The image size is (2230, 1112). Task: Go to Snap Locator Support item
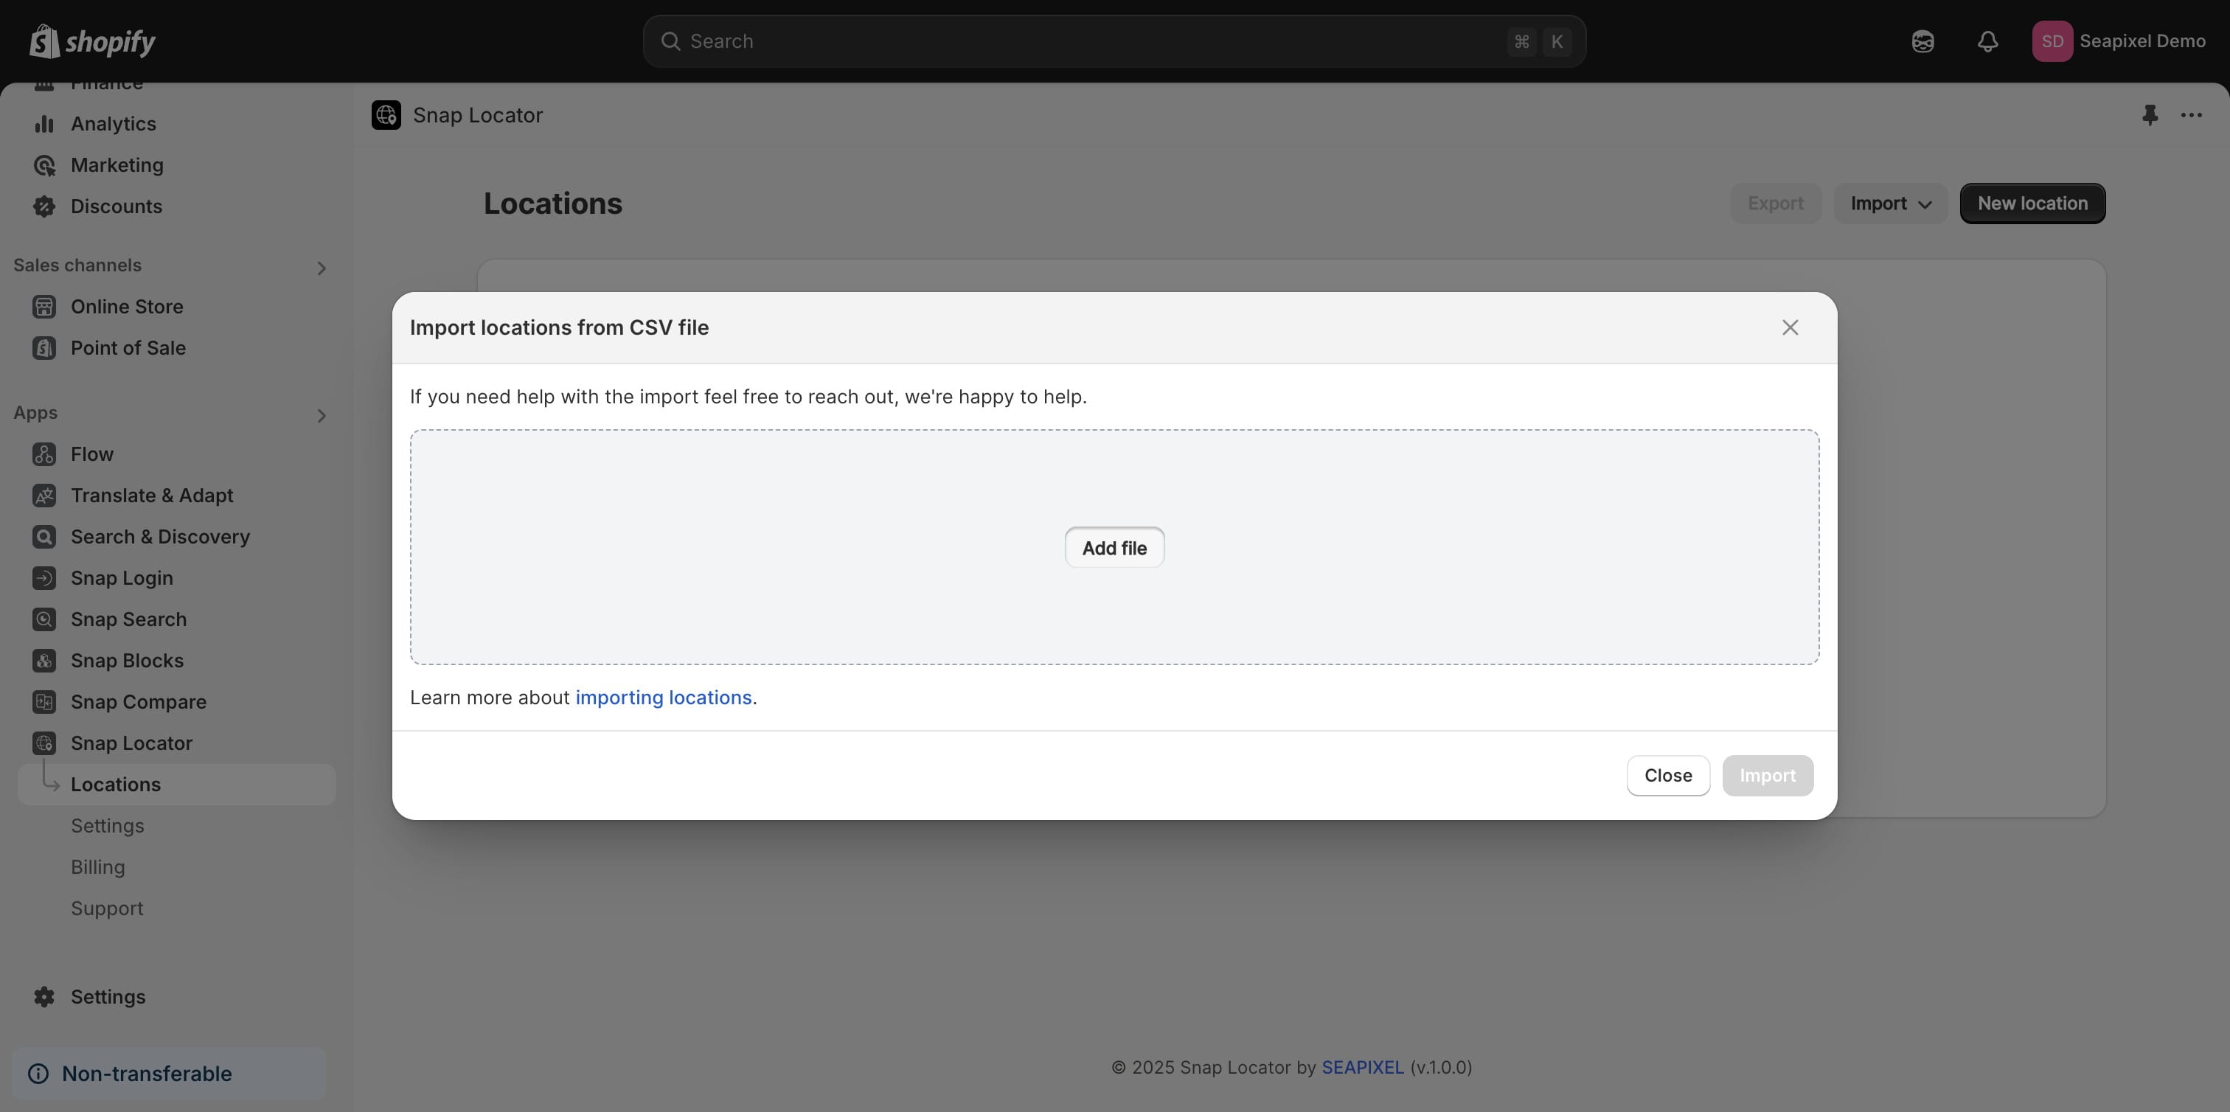[106, 908]
